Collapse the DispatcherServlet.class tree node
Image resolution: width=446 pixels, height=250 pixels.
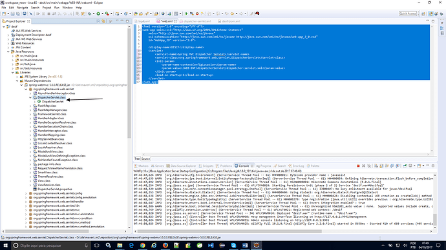[30, 97]
